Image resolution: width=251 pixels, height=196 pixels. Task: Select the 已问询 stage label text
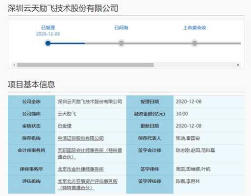point(121,27)
